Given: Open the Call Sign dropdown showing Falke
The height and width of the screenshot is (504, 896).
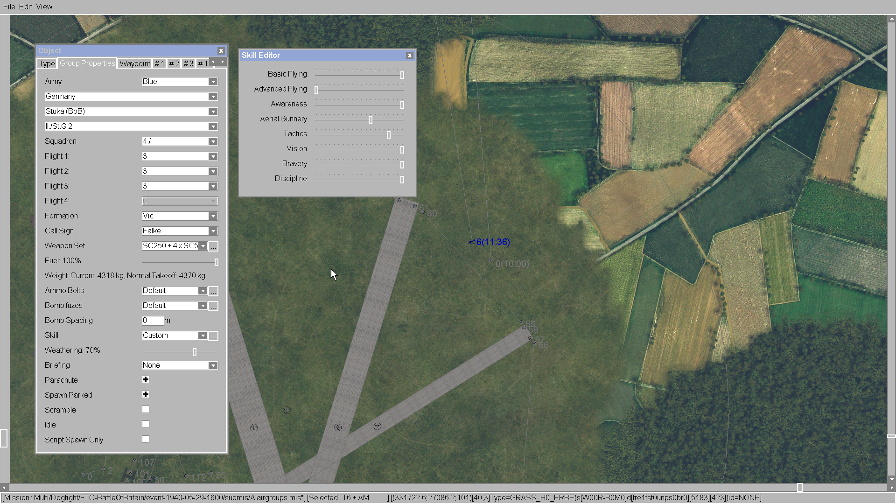Looking at the screenshot, I should tap(213, 231).
